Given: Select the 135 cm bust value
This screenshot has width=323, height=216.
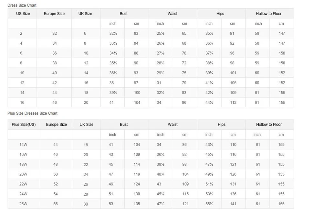Looking at the screenshot, I should (137, 204).
